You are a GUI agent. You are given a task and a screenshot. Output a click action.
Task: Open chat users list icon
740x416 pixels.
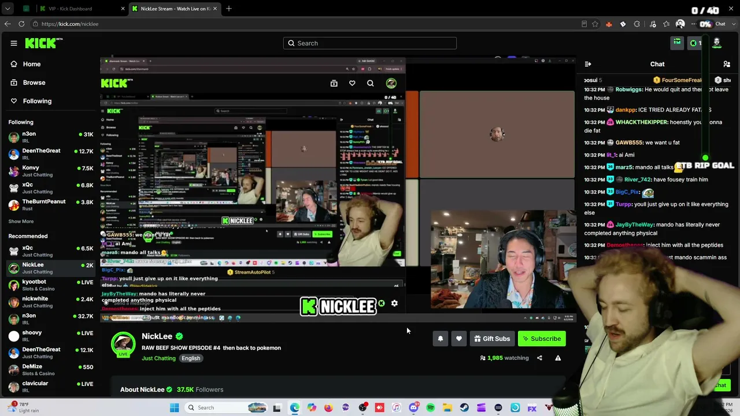[727, 64]
